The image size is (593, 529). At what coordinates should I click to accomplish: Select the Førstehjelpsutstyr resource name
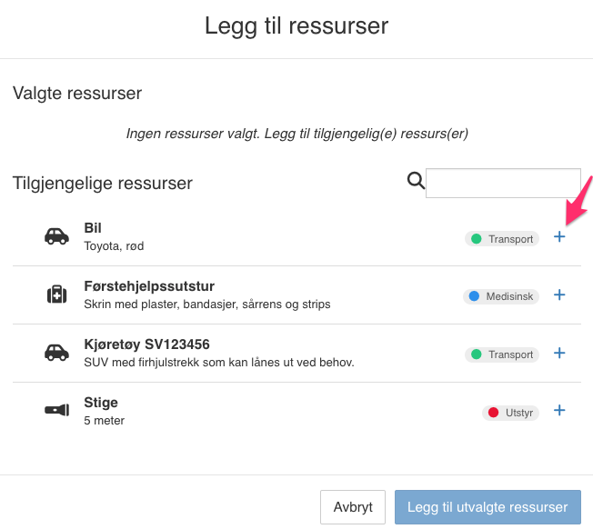coord(149,286)
